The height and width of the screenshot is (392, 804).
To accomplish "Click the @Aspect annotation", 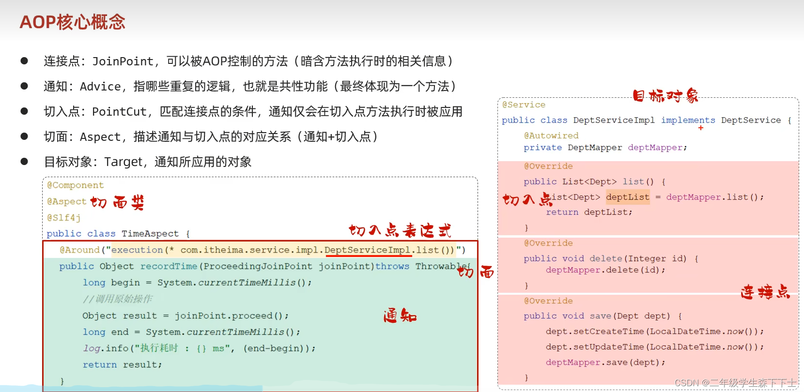I will (67, 202).
